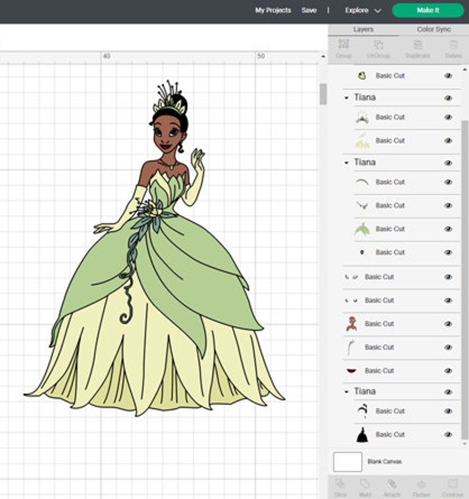Open My Projects
The width and height of the screenshot is (469, 499).
273,10
